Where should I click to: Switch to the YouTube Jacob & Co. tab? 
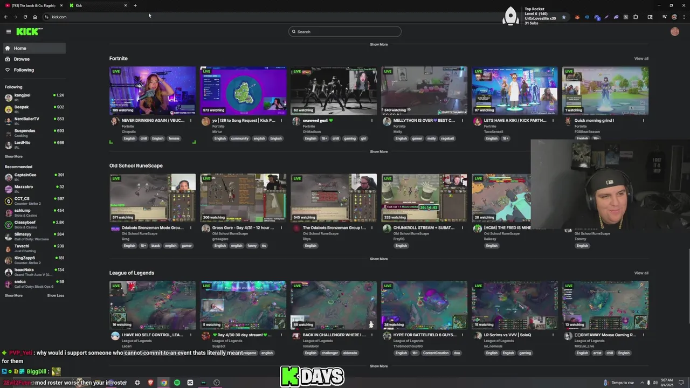[34, 5]
